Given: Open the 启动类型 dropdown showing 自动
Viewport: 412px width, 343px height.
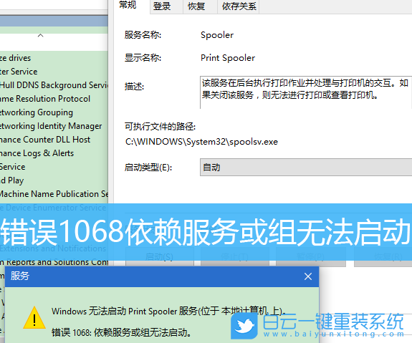Looking at the screenshot, I should click(306, 168).
